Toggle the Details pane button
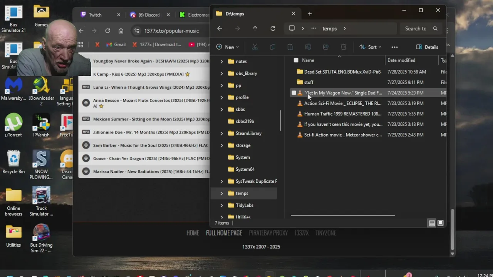The height and width of the screenshot is (277, 493). (427, 47)
